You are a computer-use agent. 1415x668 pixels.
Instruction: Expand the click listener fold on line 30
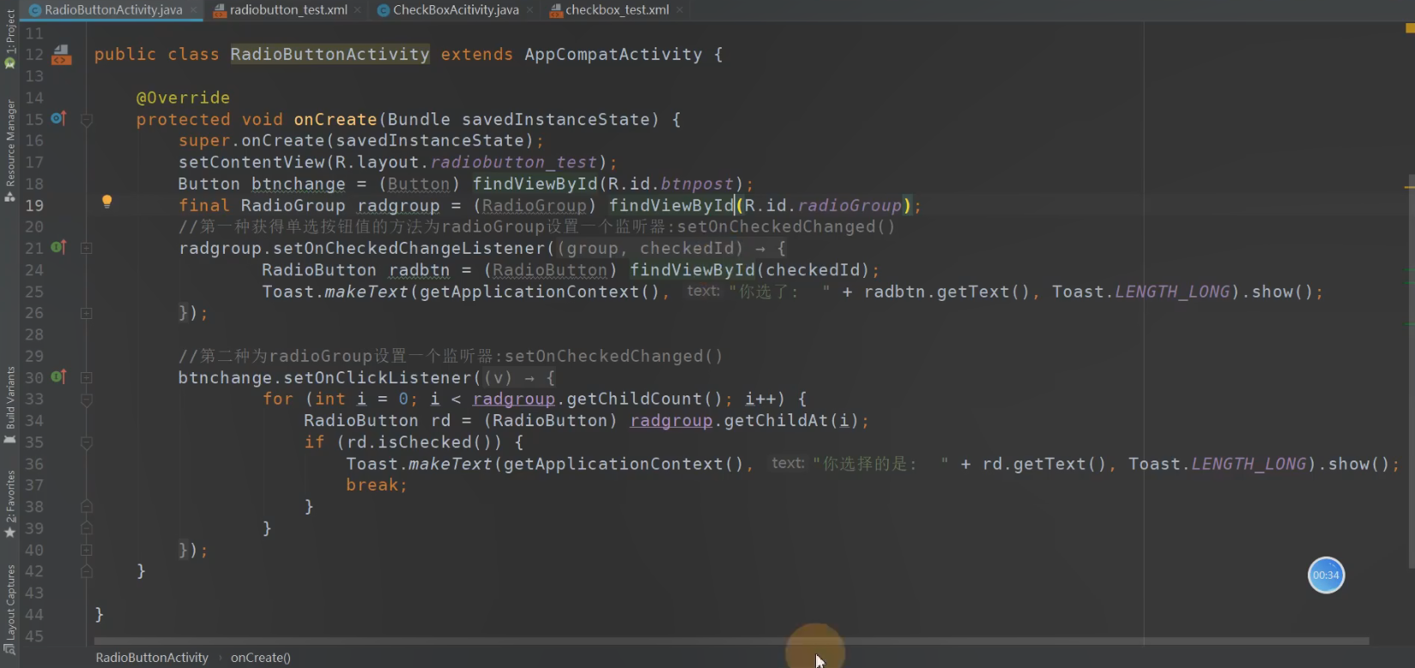[87, 377]
